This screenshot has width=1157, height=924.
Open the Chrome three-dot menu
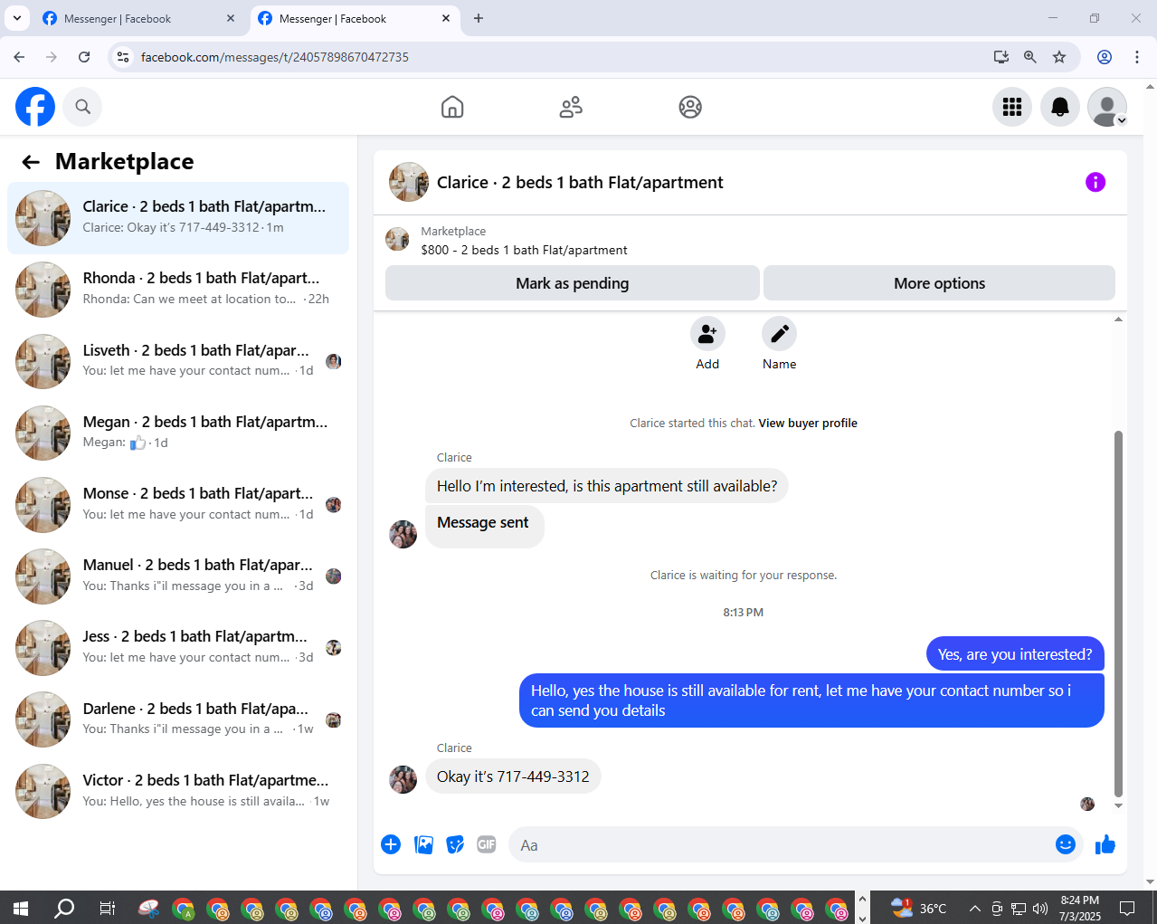pos(1137,57)
